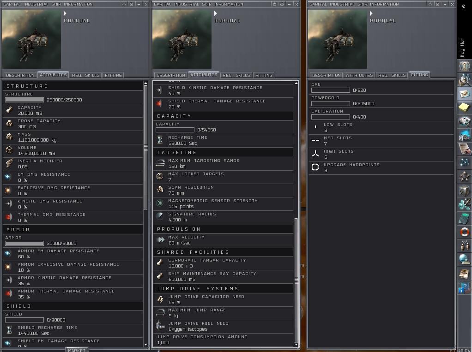Switch to Fitting tab in middle window
The width and height of the screenshot is (472, 352).
click(264, 75)
